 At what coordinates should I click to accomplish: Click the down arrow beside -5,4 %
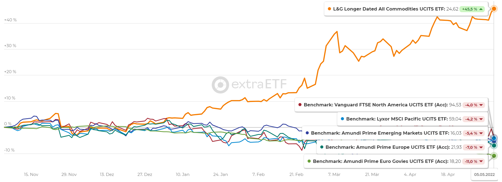click(481, 133)
